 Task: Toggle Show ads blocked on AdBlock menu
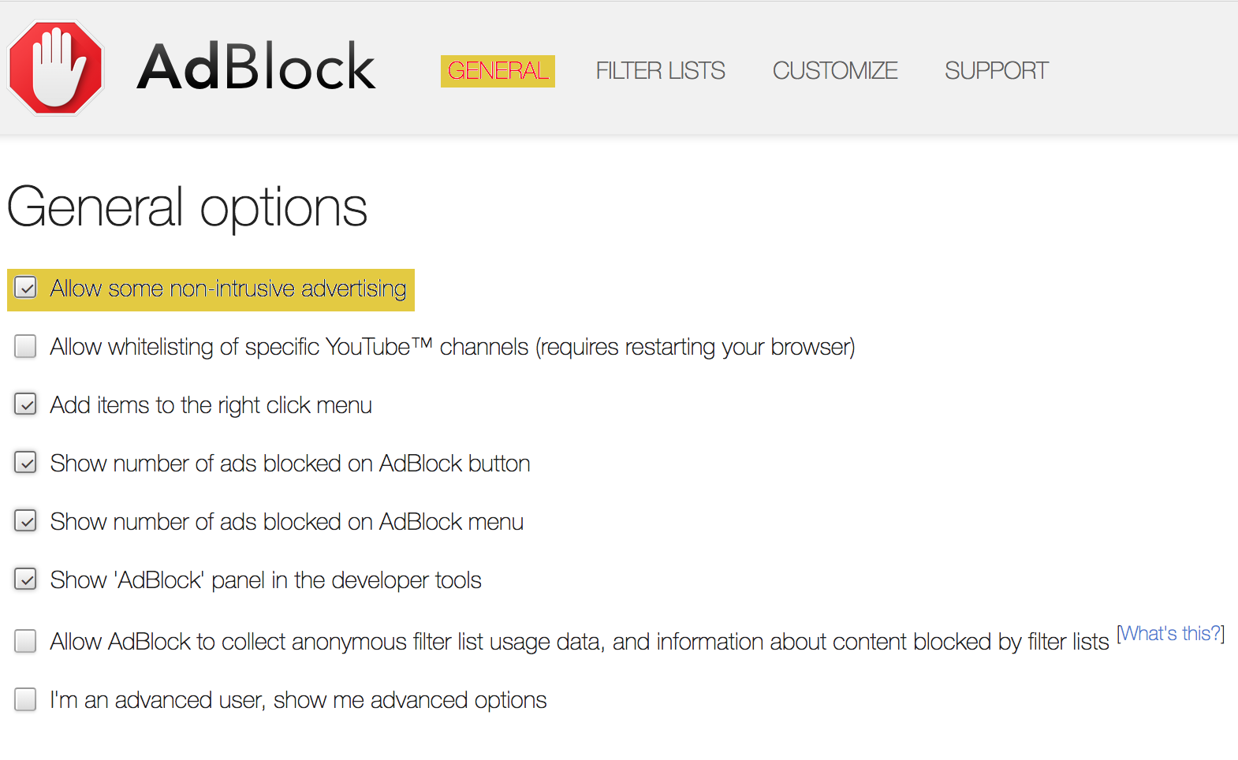coord(26,521)
